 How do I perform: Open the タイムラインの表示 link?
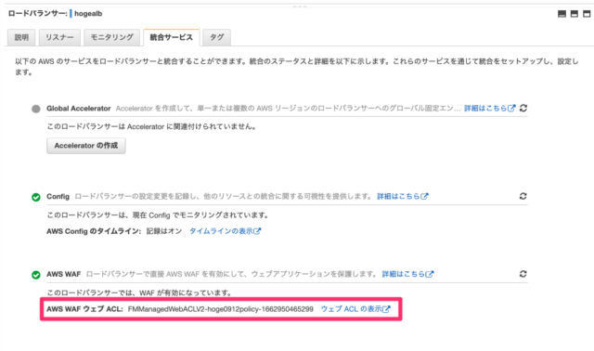225,231
